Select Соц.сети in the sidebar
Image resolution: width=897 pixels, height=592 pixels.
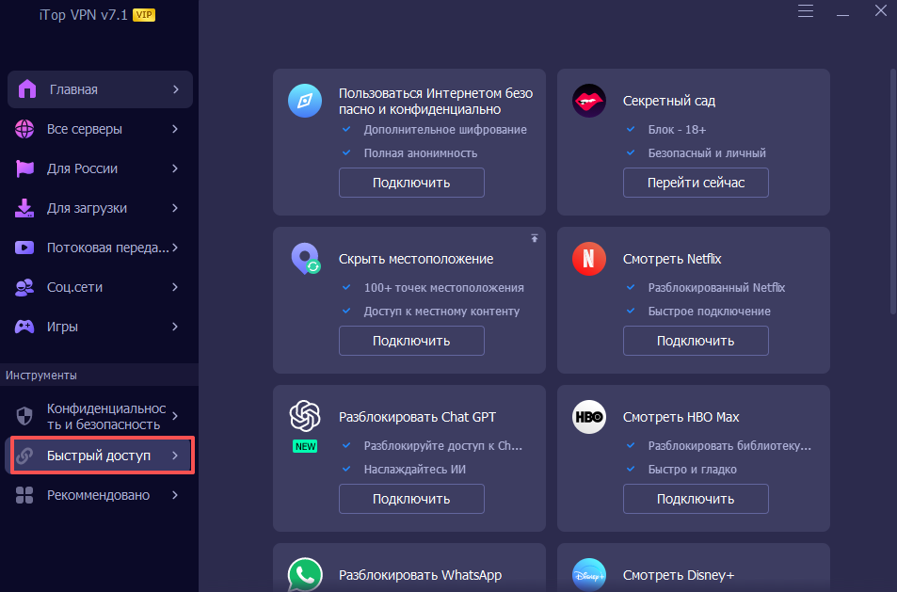pyautogui.click(x=75, y=287)
